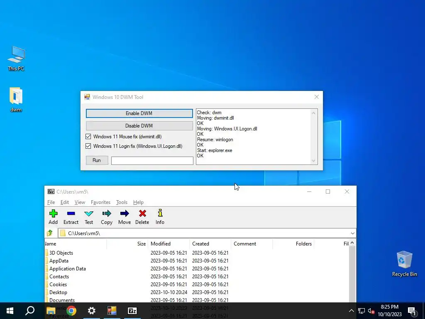Open Settings gear in taskbar
This screenshot has height=319, width=425.
coord(92,311)
